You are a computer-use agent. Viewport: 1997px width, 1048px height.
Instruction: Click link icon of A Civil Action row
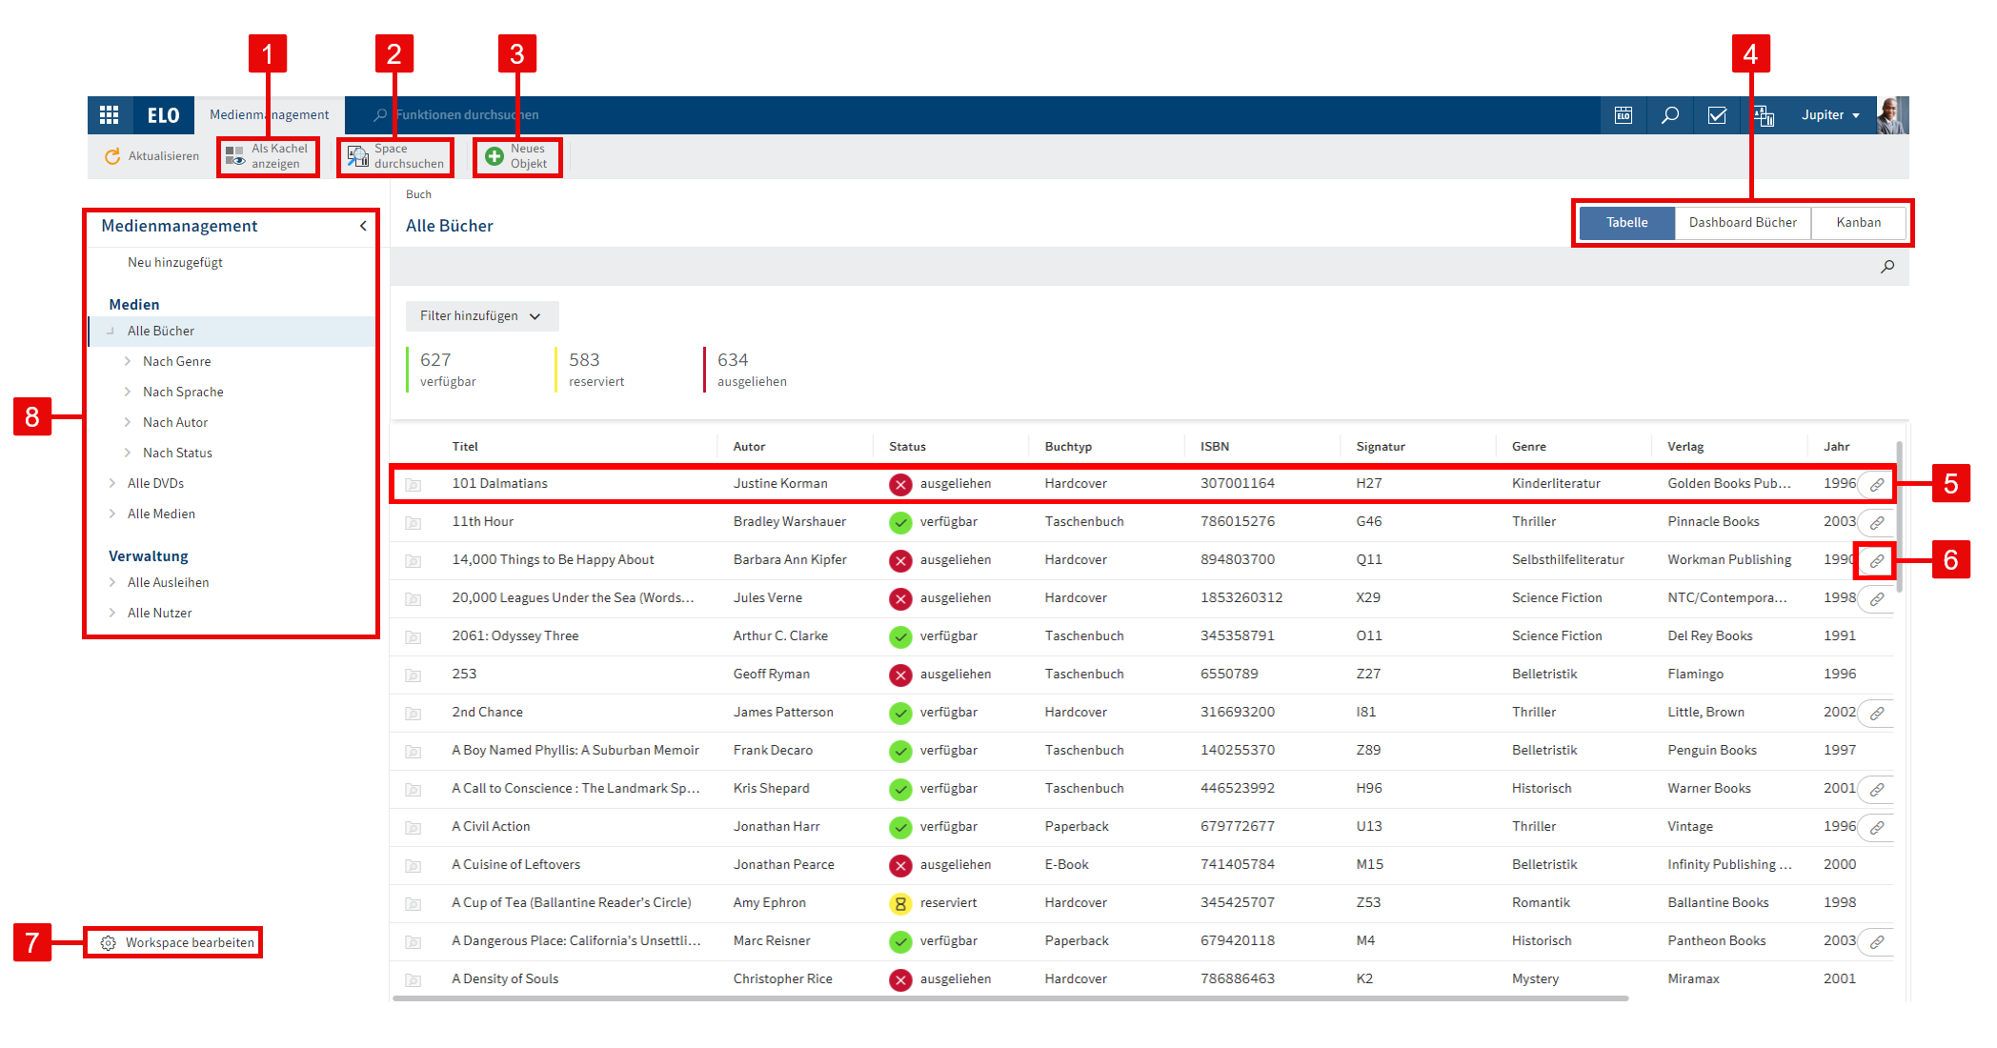pyautogui.click(x=1877, y=828)
